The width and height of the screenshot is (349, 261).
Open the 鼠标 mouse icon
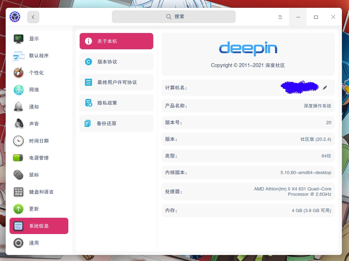pyautogui.click(x=18, y=175)
